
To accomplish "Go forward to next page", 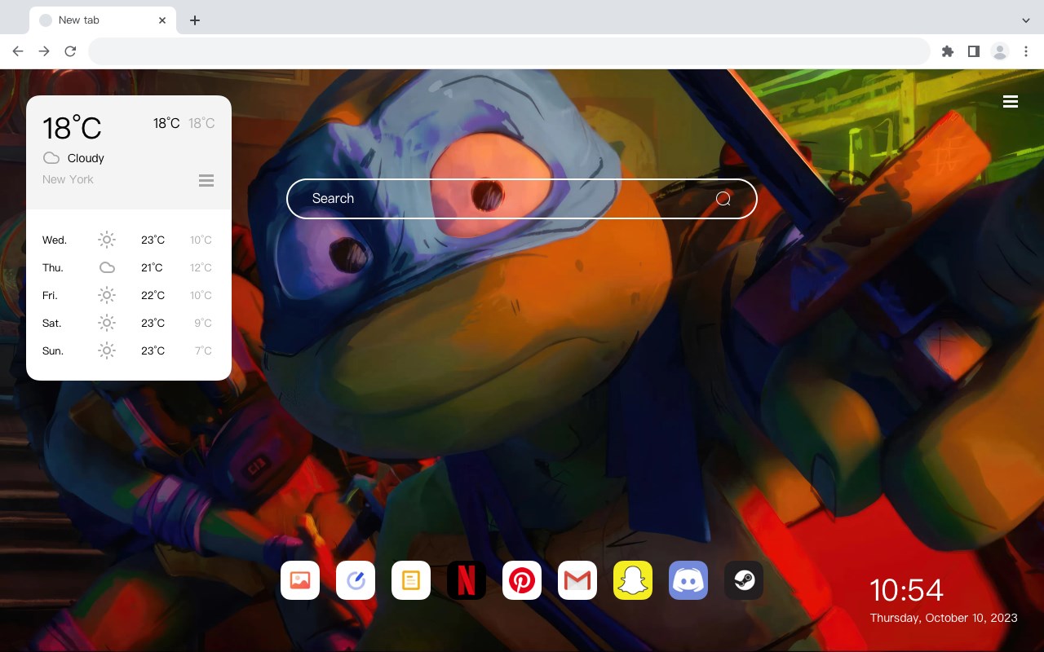I will [x=44, y=51].
